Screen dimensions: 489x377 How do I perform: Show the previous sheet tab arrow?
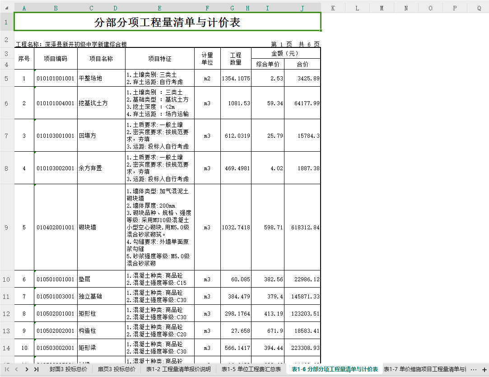tap(17, 369)
